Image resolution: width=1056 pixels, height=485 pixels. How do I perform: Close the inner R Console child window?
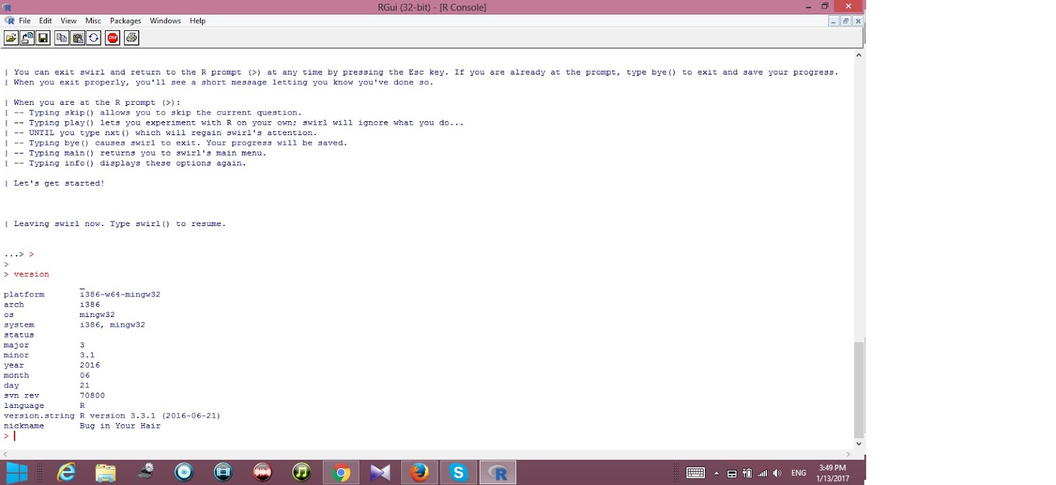click(x=858, y=21)
